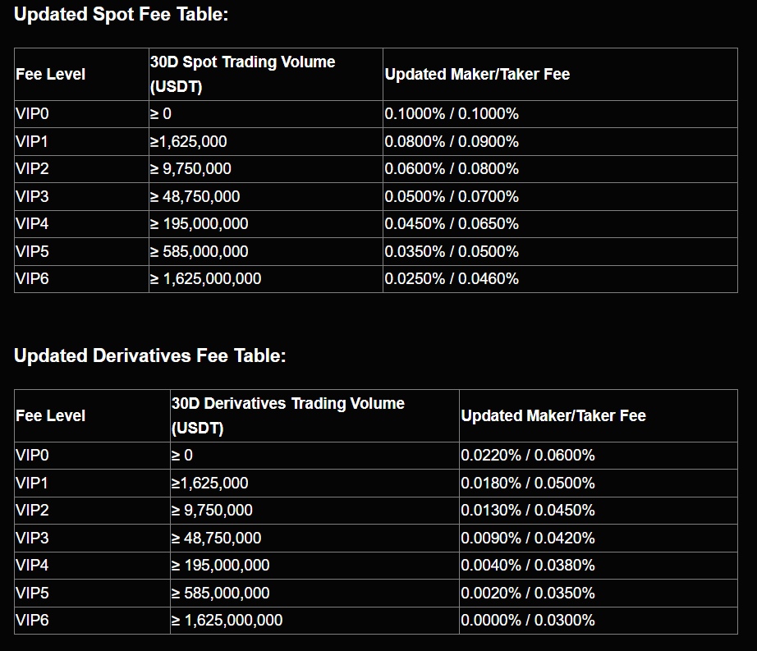This screenshot has width=757, height=651.
Task: Click the 0.0800% / 0.0900% fee cell
Action: (452, 141)
